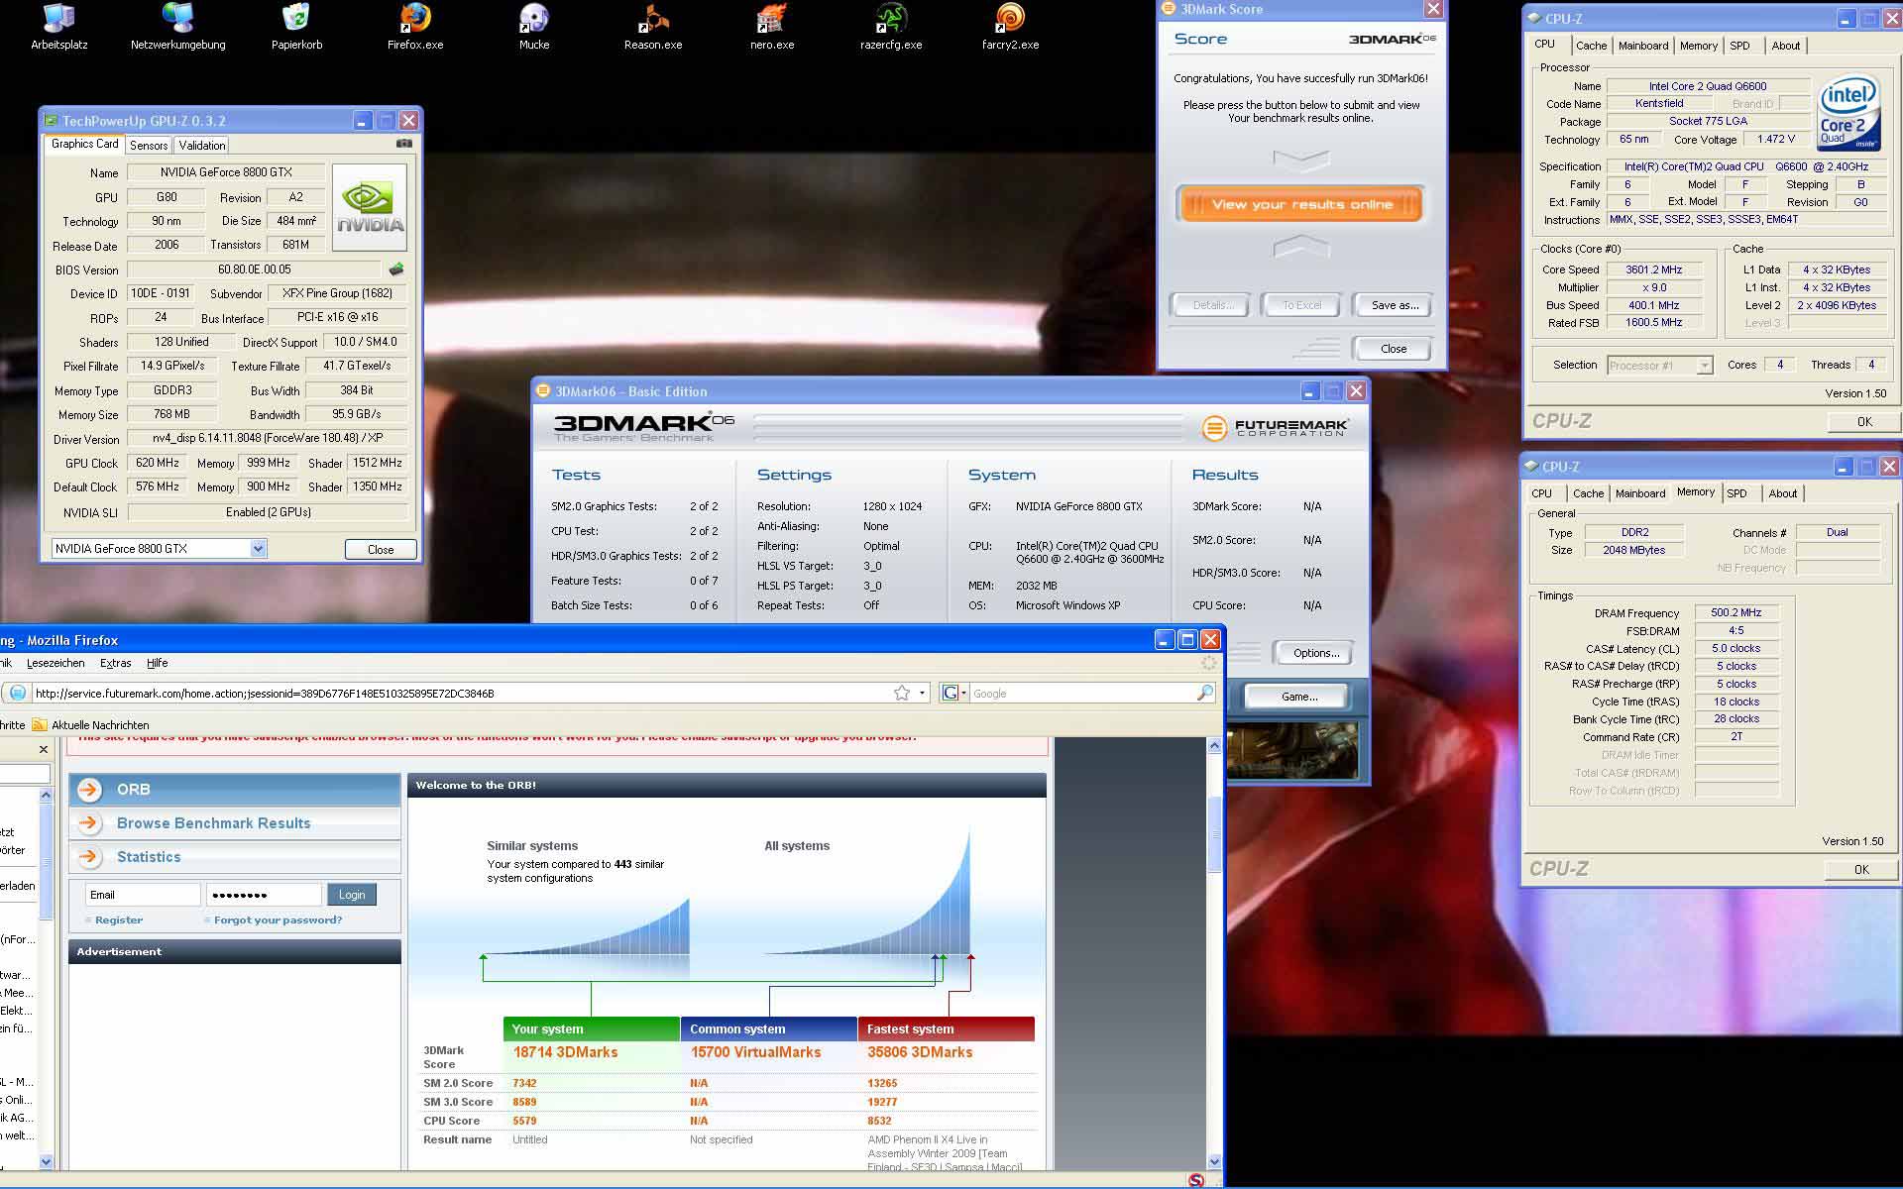
Task: Open Netzwerkumgebung desktop icon
Action: click(x=178, y=27)
